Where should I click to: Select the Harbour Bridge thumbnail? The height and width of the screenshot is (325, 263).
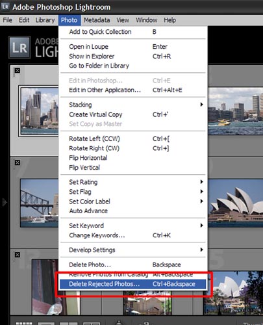40,203
